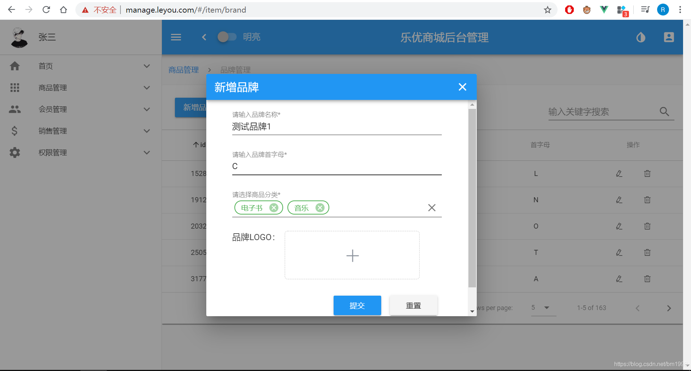Click the plus icon to upload brand LOGO
This screenshot has width=691, height=371.
[352, 255]
